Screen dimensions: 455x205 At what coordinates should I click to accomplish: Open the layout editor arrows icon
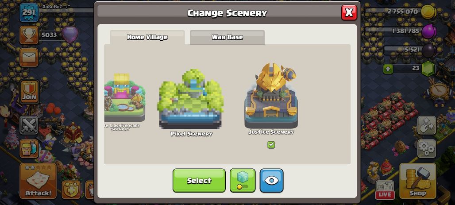427,125
